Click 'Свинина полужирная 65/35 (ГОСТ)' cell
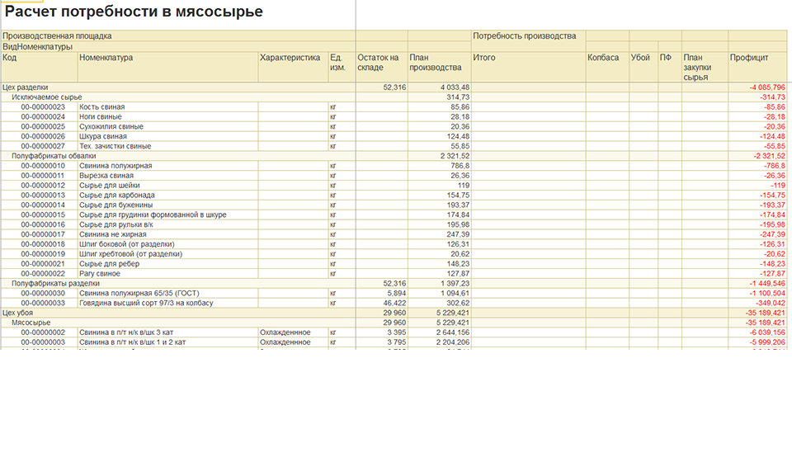The height and width of the screenshot is (462, 792). pos(167,293)
